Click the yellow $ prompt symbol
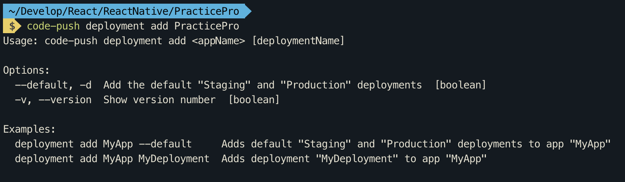 [x=12, y=26]
